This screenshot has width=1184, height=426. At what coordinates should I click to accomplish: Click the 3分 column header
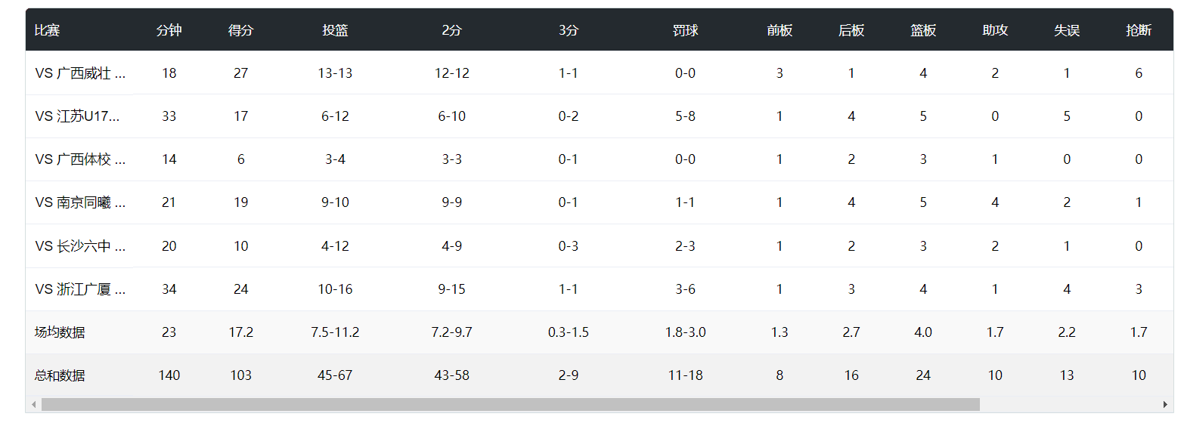pos(569,30)
